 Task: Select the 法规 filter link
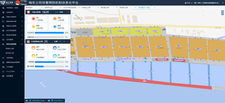coord(61,12)
